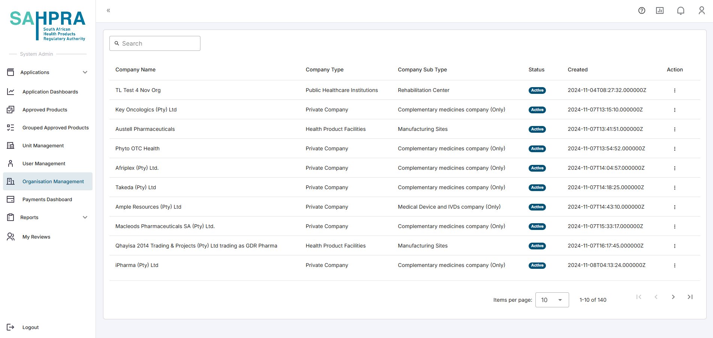Open User Management page

click(x=48, y=163)
